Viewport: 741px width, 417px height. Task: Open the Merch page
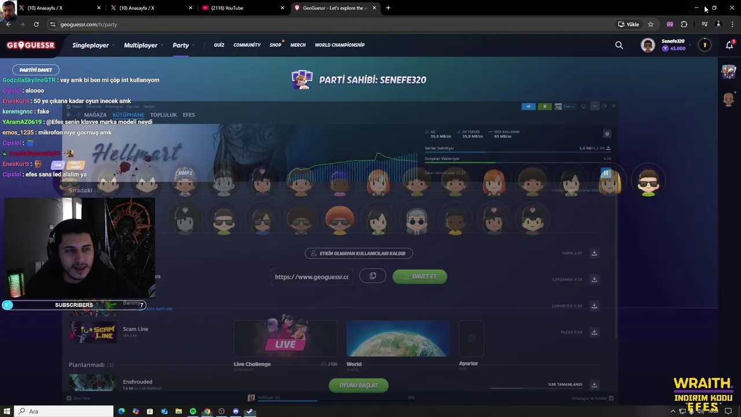(298, 45)
